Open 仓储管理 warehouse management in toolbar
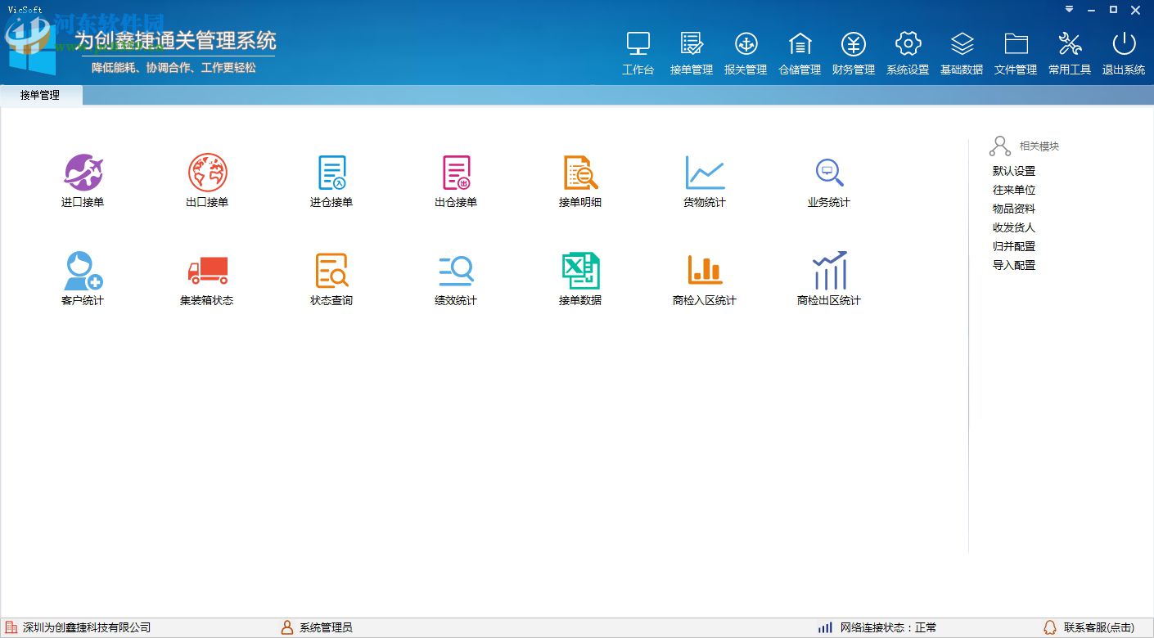1154x638 pixels. click(800, 52)
